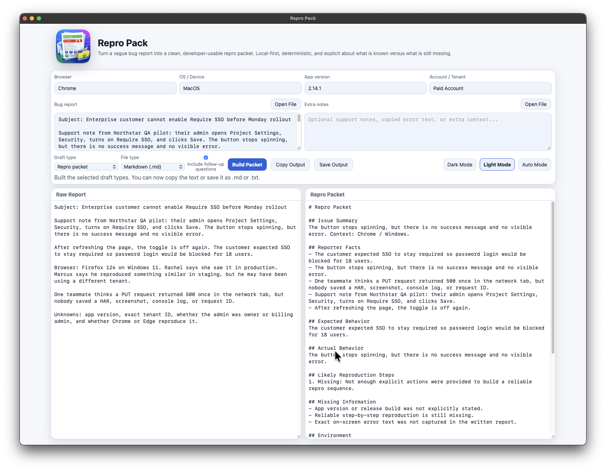Click the Raw Report panel resize grip
This screenshot has height=471, width=606.
click(x=299, y=436)
